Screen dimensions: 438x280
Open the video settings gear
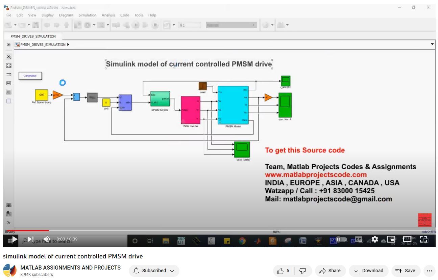pyautogui.click(x=374, y=239)
